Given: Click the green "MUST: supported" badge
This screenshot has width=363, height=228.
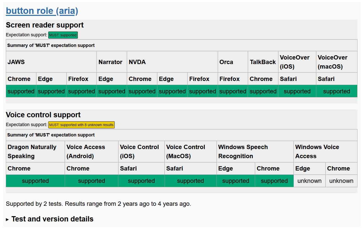Looking at the screenshot, I should click(x=63, y=35).
